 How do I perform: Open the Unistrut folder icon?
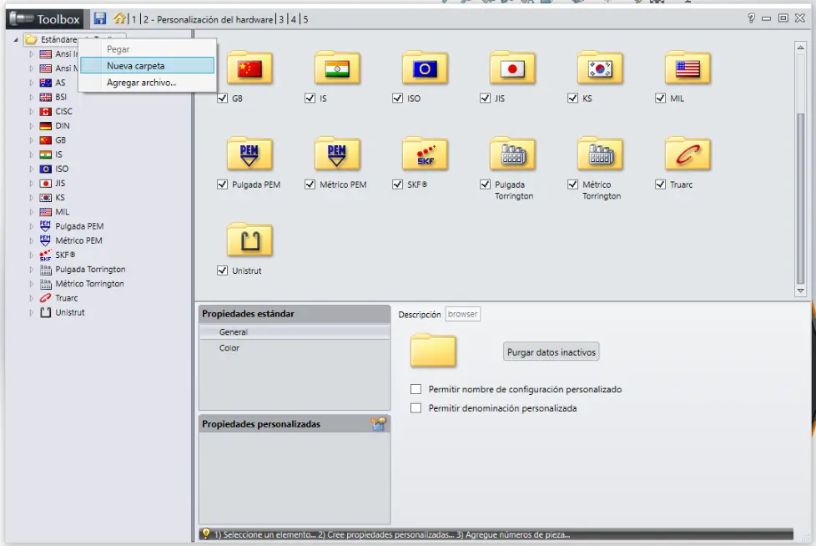point(249,240)
